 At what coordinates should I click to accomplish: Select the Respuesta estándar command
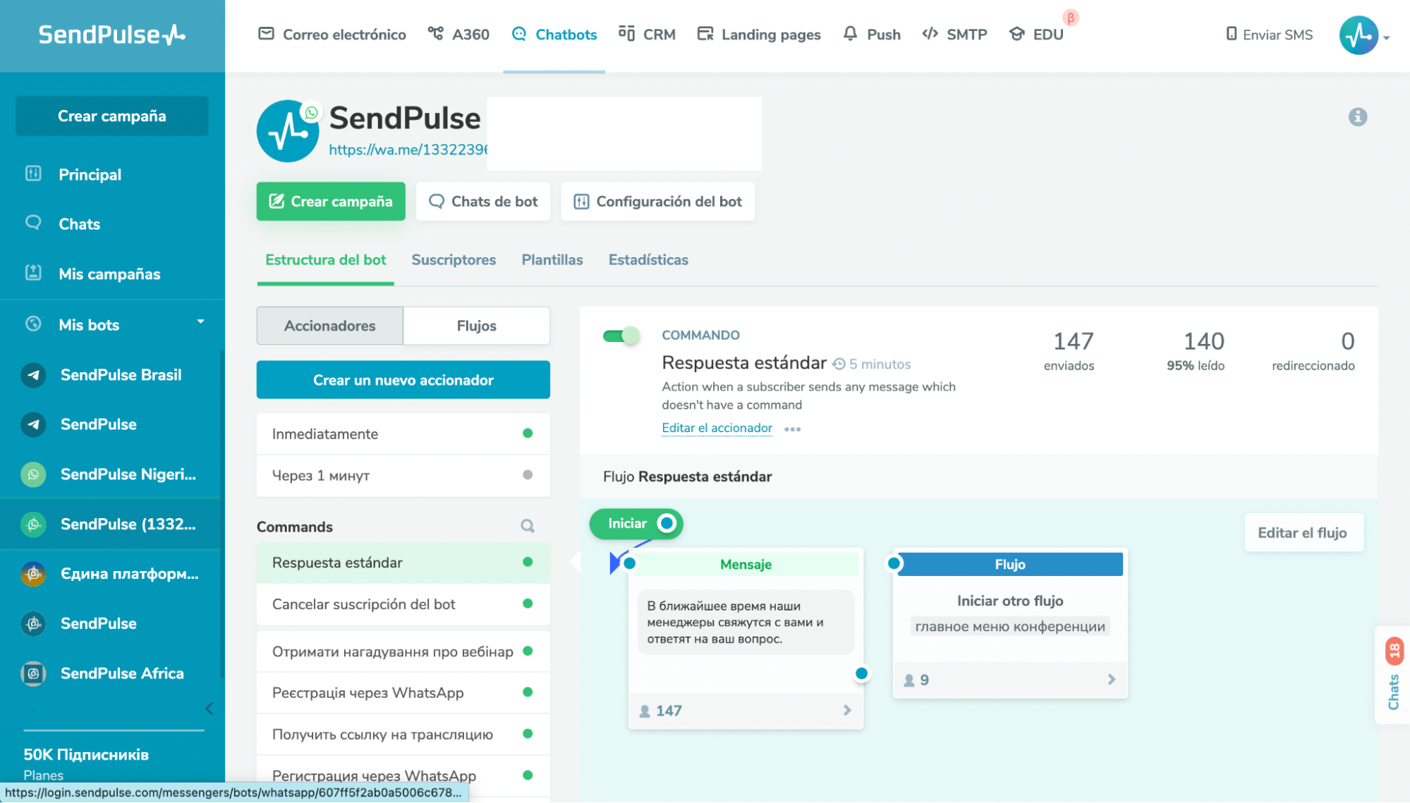click(x=403, y=563)
